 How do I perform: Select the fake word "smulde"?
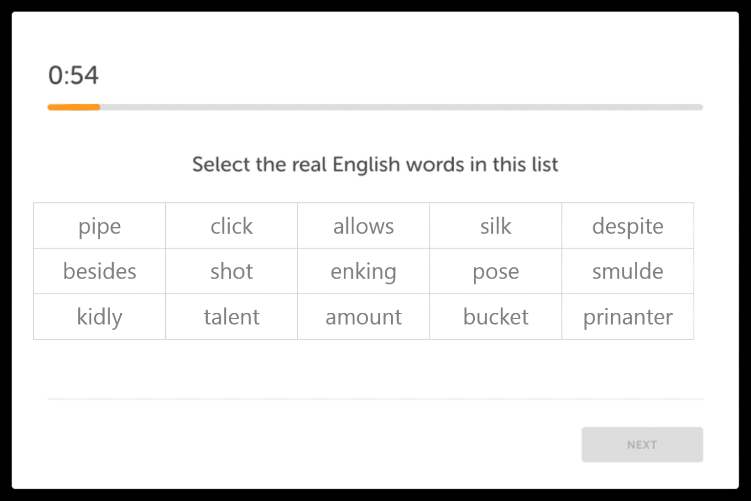(628, 271)
